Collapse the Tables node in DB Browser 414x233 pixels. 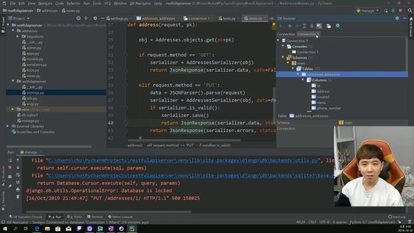[x=293, y=69]
